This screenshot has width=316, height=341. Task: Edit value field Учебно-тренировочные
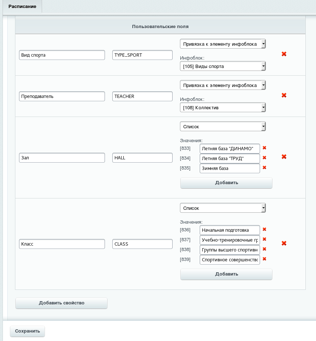tap(230, 240)
